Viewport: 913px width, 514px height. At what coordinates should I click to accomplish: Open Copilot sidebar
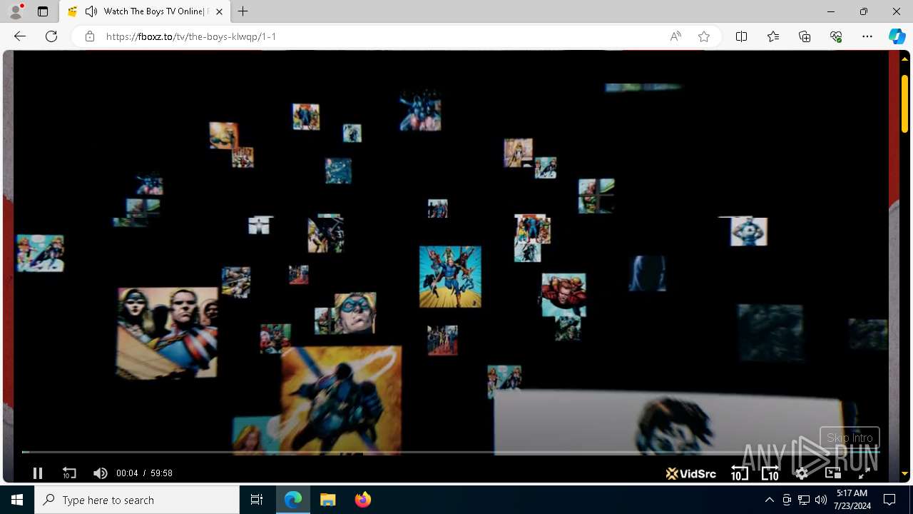pyautogui.click(x=897, y=36)
